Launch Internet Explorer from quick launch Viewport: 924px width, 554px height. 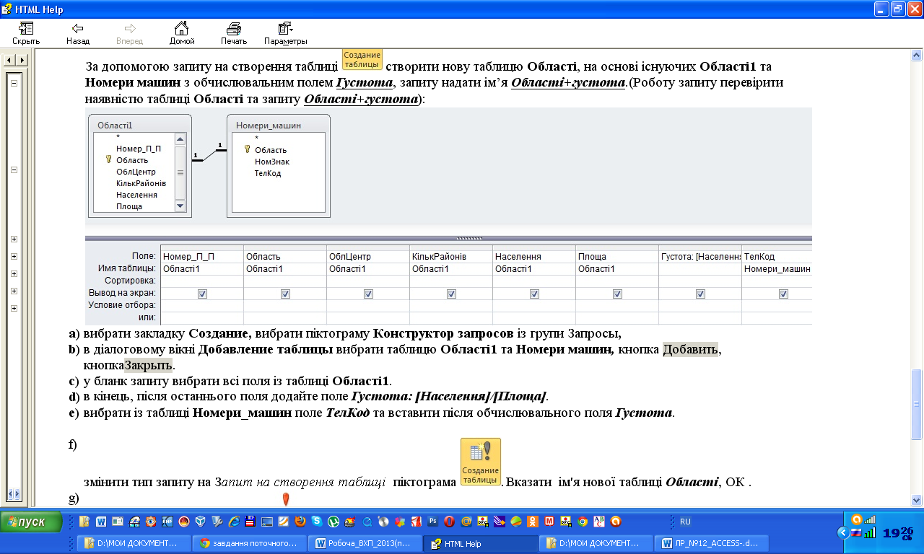pyautogui.click(x=233, y=521)
